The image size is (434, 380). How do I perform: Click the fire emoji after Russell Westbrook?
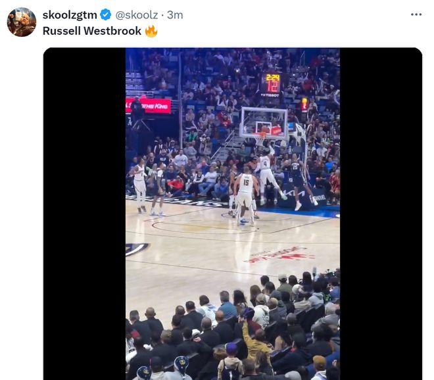[151, 31]
